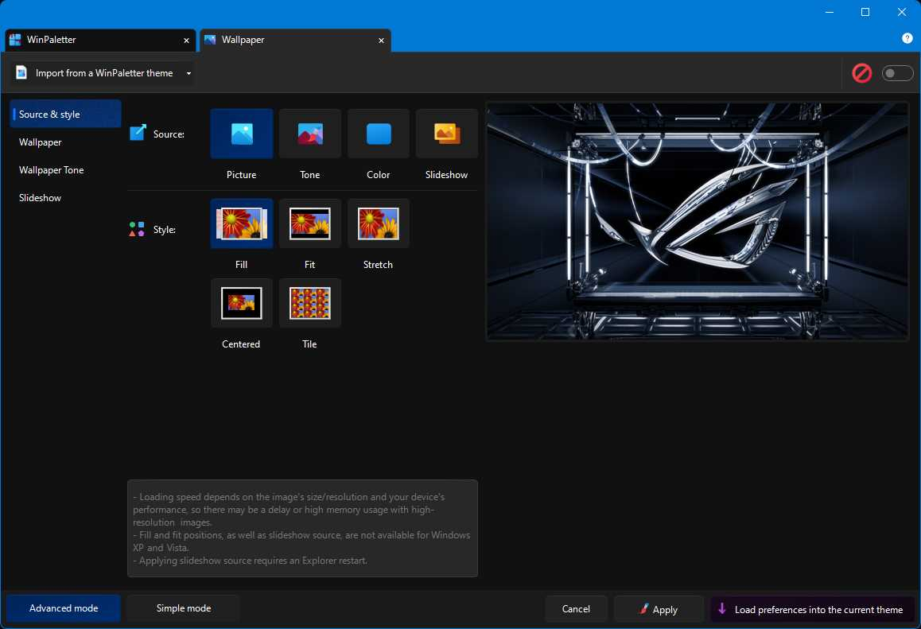Switch to Simple mode
The height and width of the screenshot is (629, 921).
[x=183, y=608]
